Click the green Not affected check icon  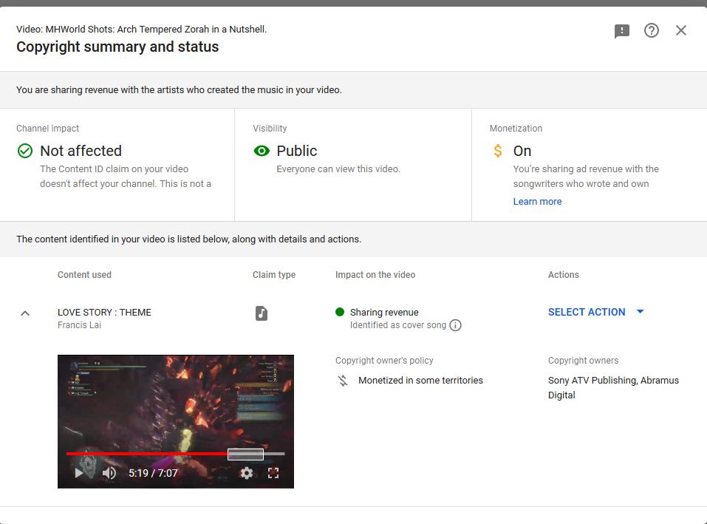click(25, 151)
